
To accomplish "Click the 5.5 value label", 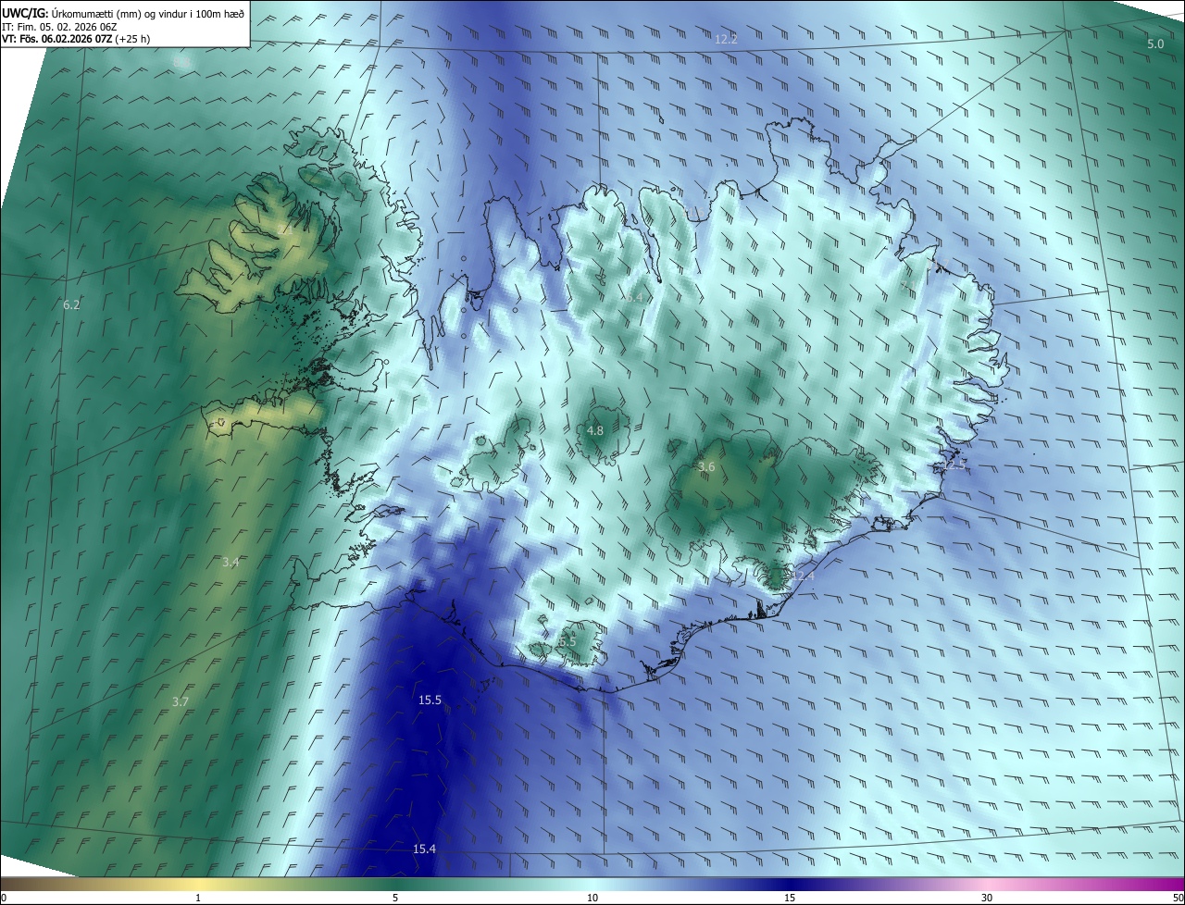I will tap(568, 640).
